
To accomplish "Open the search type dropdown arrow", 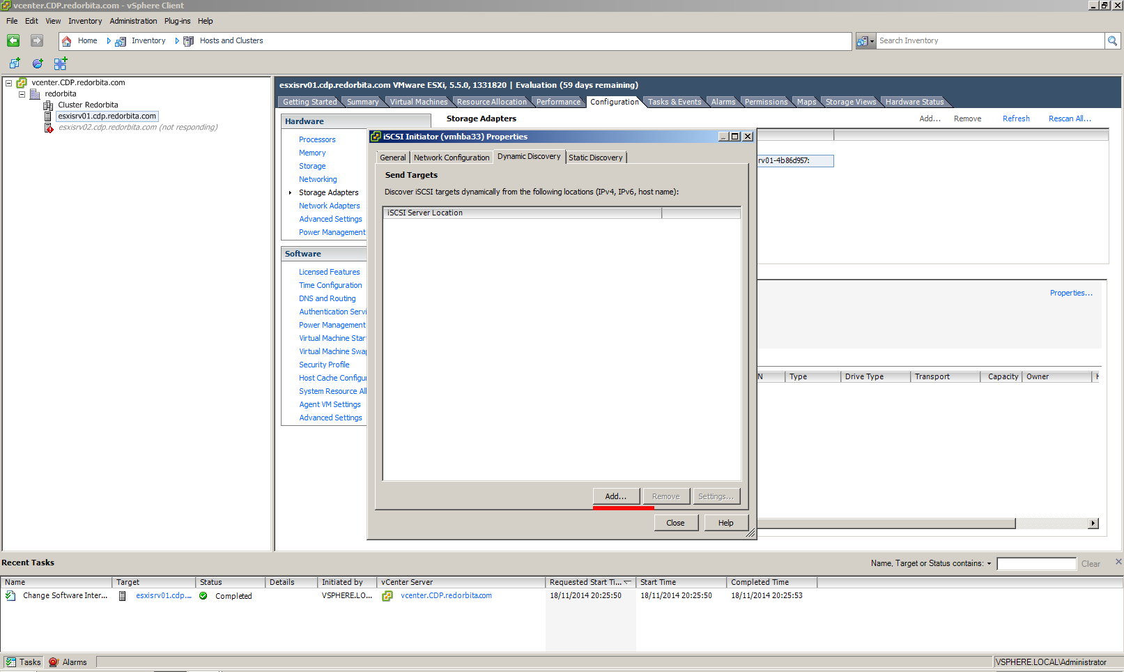I will point(871,42).
